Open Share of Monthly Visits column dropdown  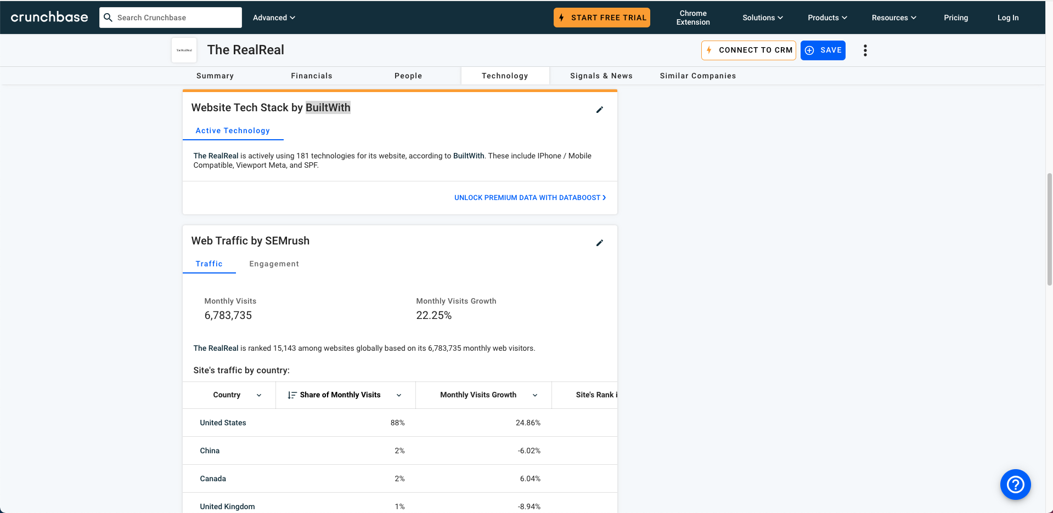pyautogui.click(x=399, y=395)
